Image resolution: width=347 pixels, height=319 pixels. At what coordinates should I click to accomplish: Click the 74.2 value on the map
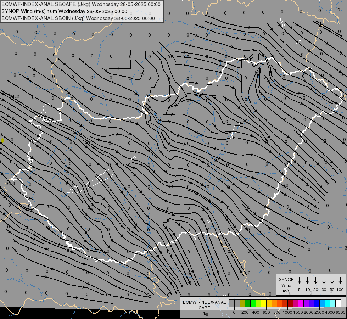[x=14, y=97]
